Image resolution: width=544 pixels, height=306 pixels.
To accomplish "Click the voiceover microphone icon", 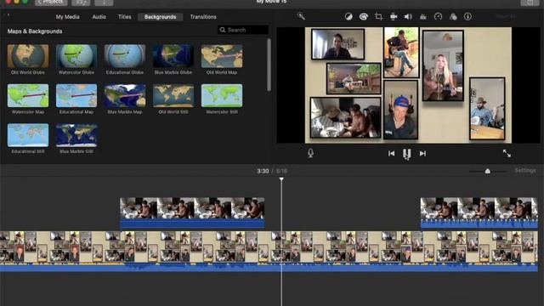I will point(310,153).
